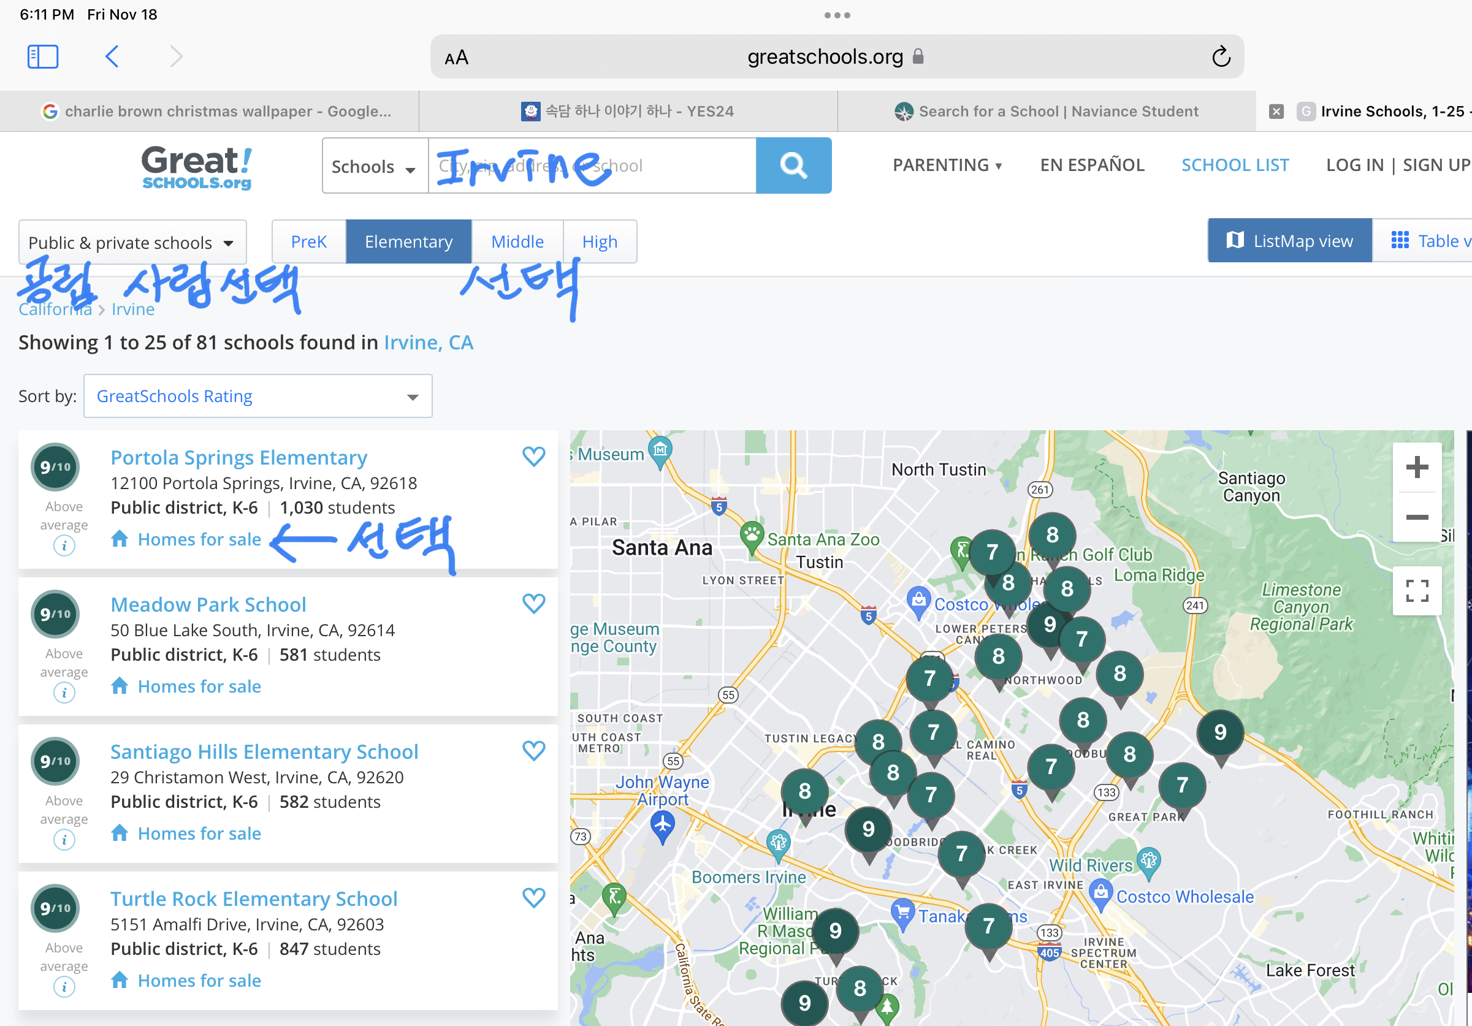Select the High grade filter
Image resolution: width=1472 pixels, height=1026 pixels.
click(600, 241)
